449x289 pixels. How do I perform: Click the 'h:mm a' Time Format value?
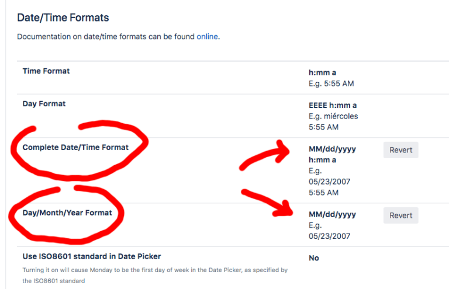point(323,73)
